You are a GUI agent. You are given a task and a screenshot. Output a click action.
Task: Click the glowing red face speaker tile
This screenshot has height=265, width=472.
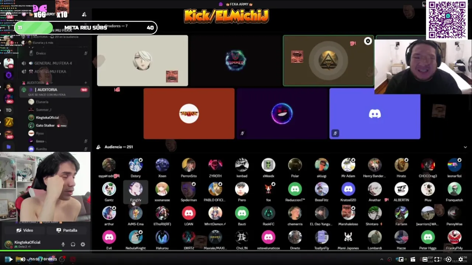coord(282,114)
